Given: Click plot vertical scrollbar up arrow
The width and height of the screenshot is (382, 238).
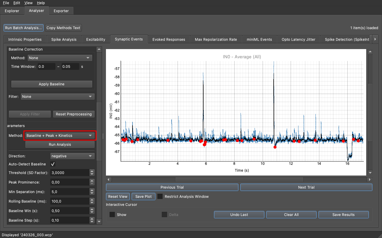Looking at the screenshot, I should (x=370, y=52).
